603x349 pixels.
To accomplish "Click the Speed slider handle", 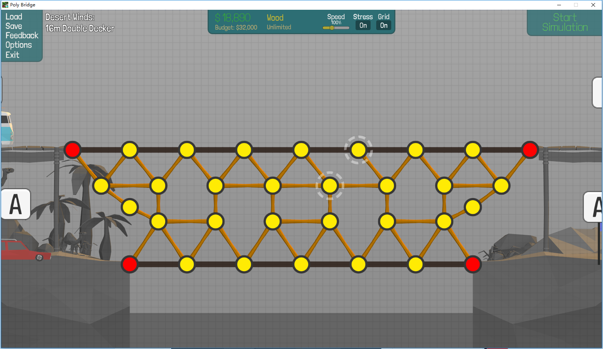I will [x=332, y=28].
